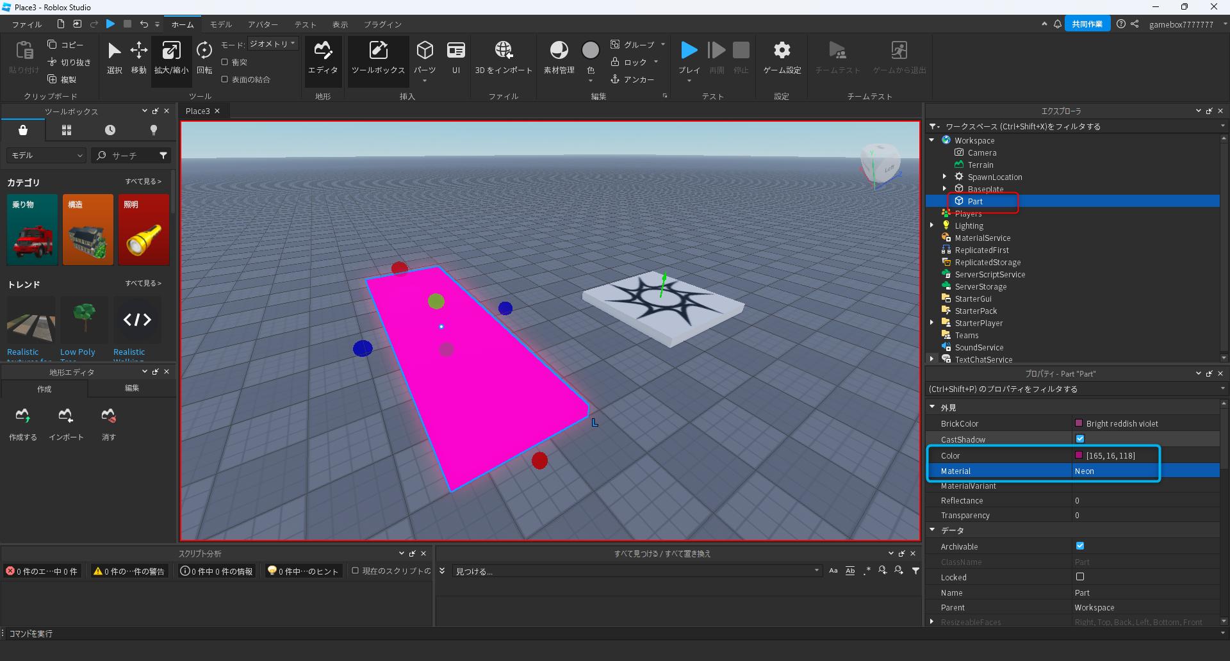Screen dimensions: 1230x661
Task: Open the Terrain Editor (エディタ) tool
Action: point(323,58)
